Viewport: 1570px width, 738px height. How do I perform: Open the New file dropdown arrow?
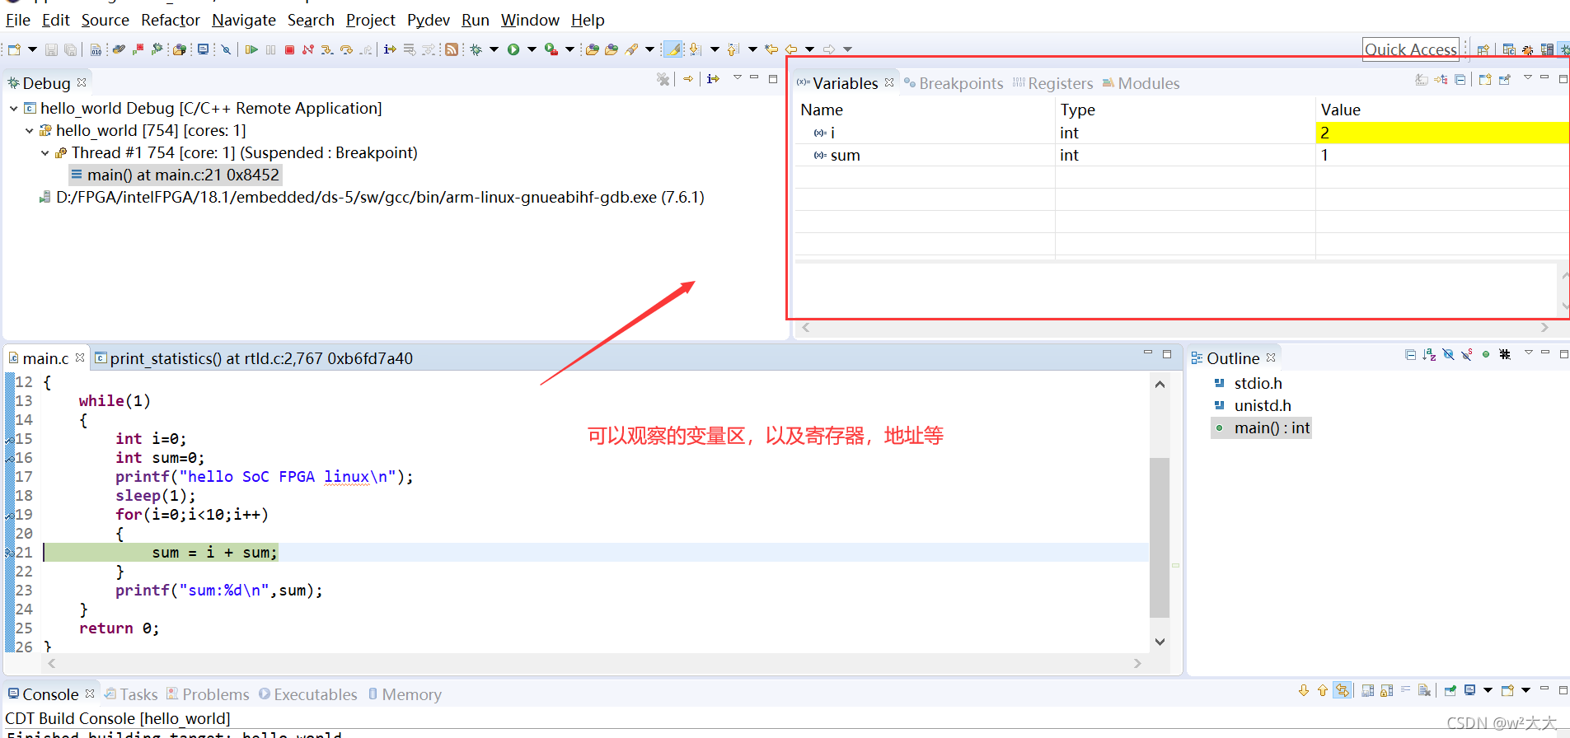click(32, 49)
